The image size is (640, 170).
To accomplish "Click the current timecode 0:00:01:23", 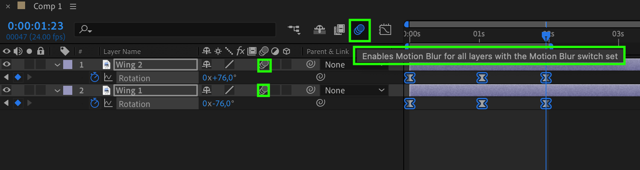I will (36, 26).
